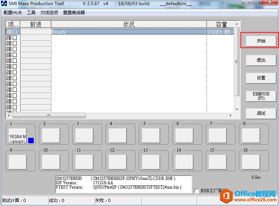Screen dimensions: 279x206
Task: Click the 成功 : 0 status field
Action: [x=71, y=201]
